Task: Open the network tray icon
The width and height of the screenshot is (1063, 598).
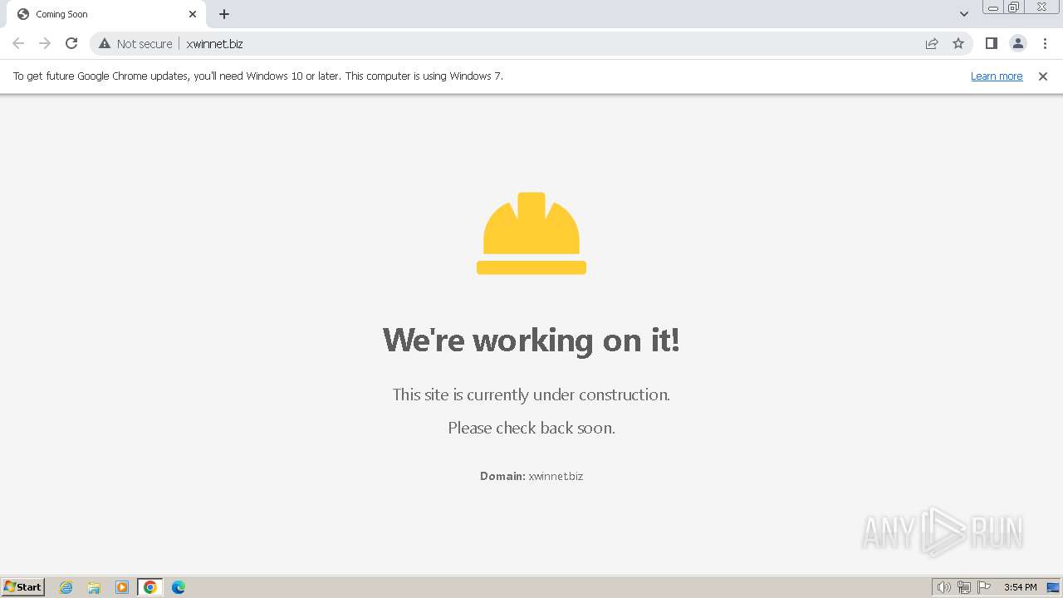Action: 964,587
